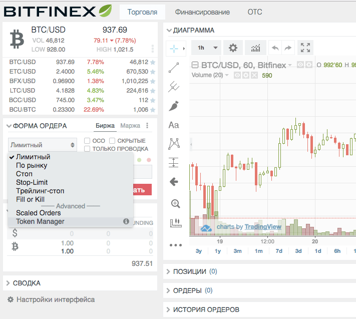
Task: Open order form options menu (vertical dots)
Action: coord(147,126)
